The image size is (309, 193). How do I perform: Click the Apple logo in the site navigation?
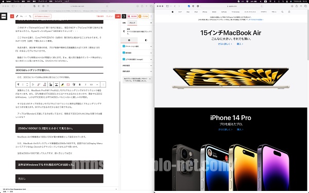[173, 12]
